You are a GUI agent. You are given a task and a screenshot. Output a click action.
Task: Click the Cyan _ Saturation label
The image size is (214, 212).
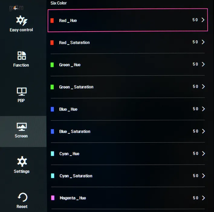(76, 176)
